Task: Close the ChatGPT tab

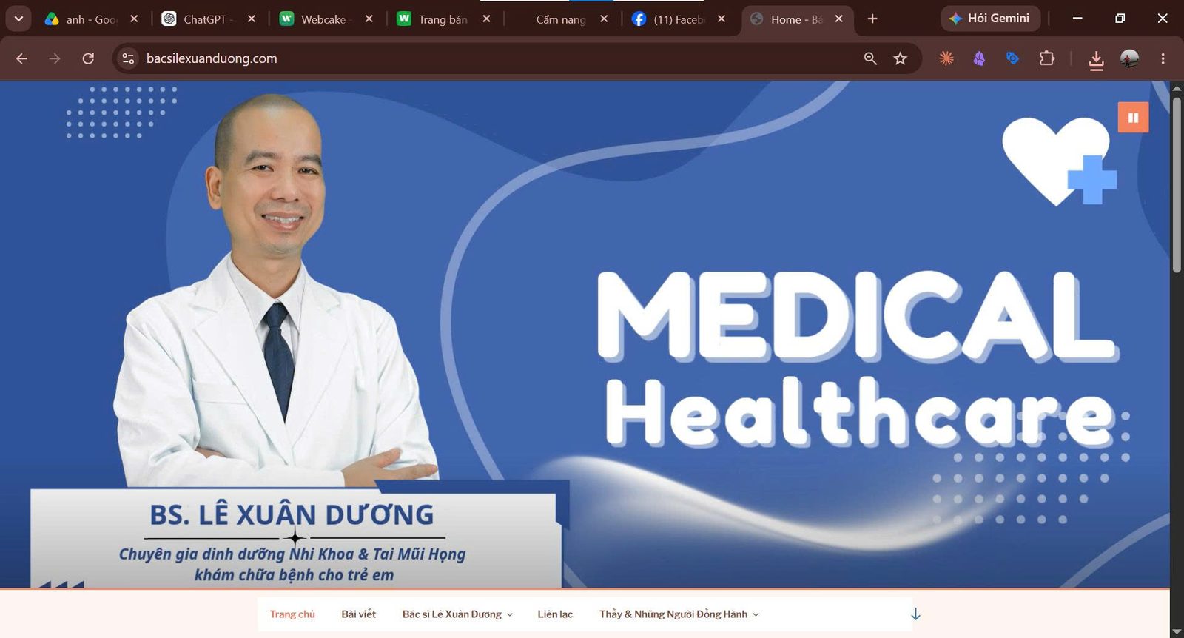Action: coord(252,19)
